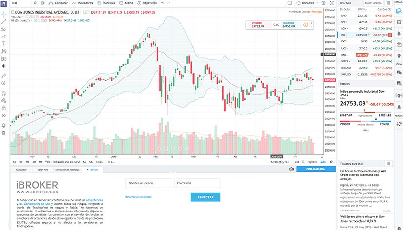Create an alert with Alerta

point(126,3)
